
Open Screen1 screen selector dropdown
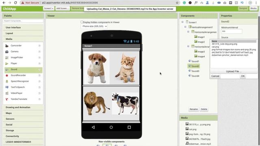pyautogui.click(x=49, y=8)
